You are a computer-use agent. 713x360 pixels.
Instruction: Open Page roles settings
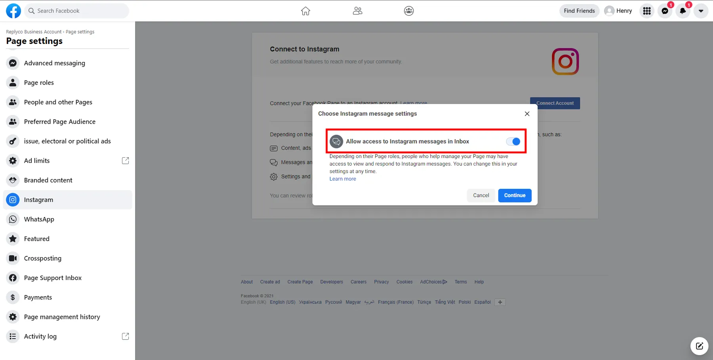pyautogui.click(x=68, y=82)
